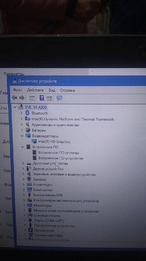Collapse the EVE_10_A200 root node

(x=15, y=107)
